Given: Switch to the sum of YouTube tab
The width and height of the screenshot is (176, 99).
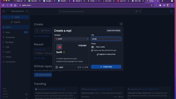Looking at the screenshot, I should pos(123,1).
